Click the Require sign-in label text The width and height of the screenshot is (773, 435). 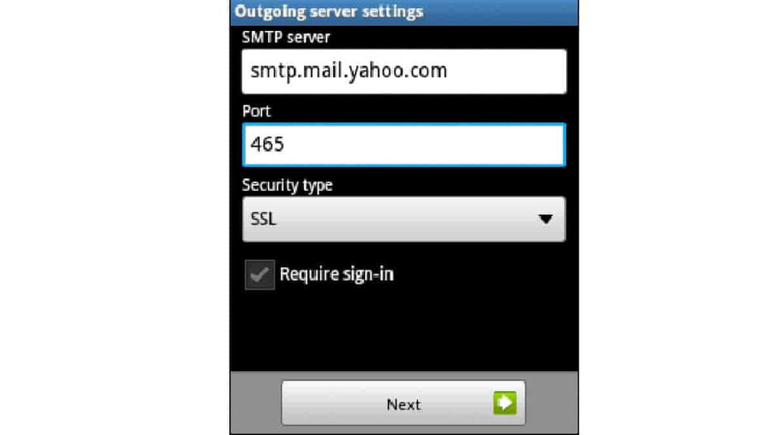click(x=336, y=274)
